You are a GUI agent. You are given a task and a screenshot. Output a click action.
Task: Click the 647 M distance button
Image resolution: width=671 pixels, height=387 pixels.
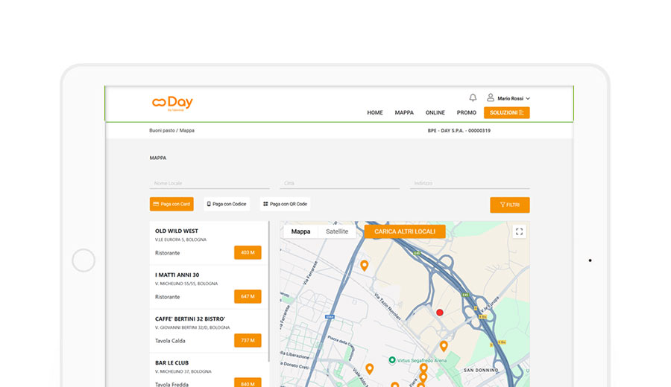(x=248, y=296)
